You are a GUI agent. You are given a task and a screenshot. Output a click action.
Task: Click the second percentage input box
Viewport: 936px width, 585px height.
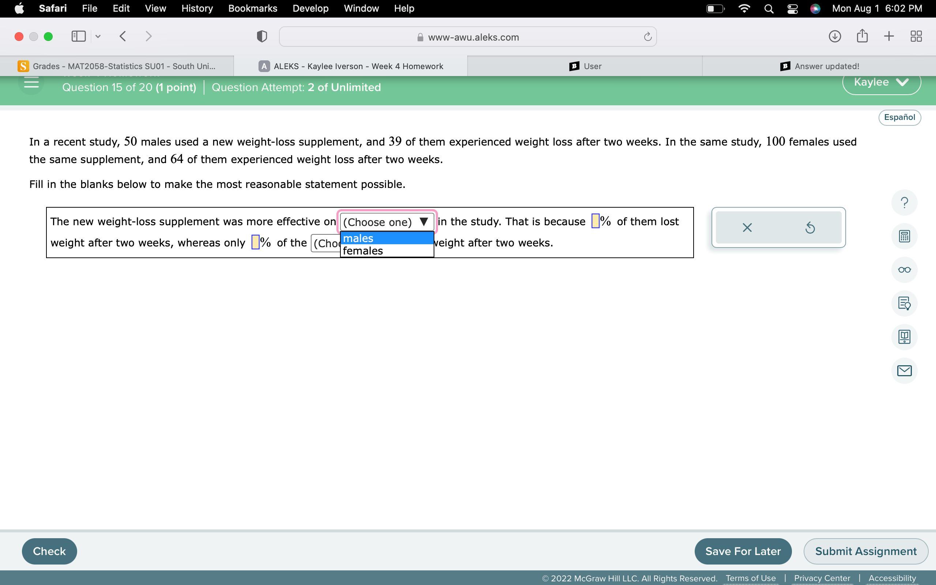tap(255, 242)
